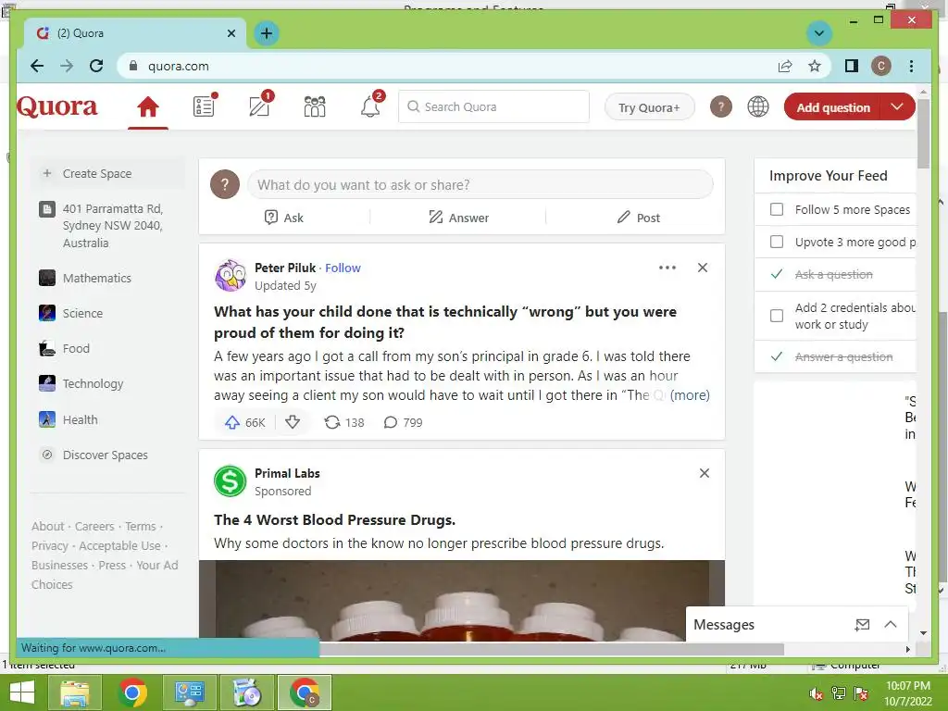The image size is (948, 711).
Task: Click the horizontal scrollbar at page bottom
Action: (x=552, y=649)
